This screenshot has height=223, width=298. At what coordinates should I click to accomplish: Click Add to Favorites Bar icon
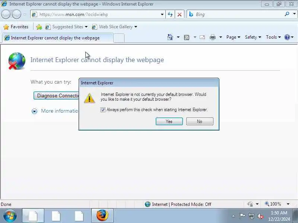click(x=39, y=27)
